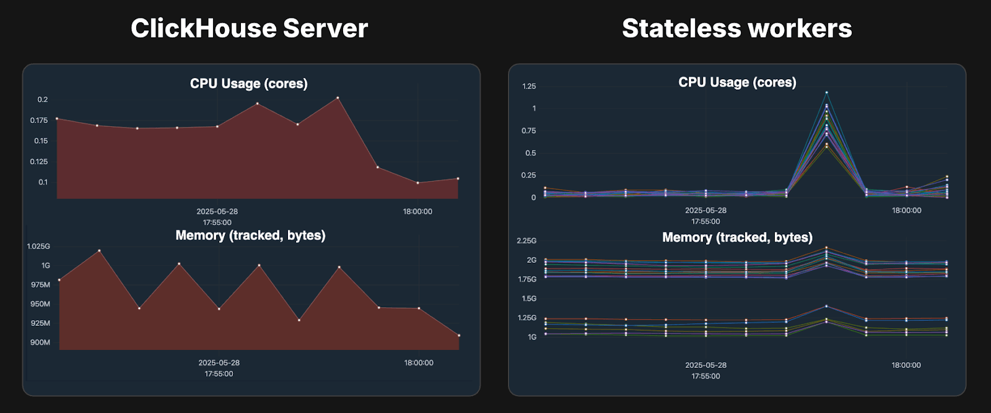
Task: Select the topmost spike point in workers CPU chart
Action: [x=826, y=93]
